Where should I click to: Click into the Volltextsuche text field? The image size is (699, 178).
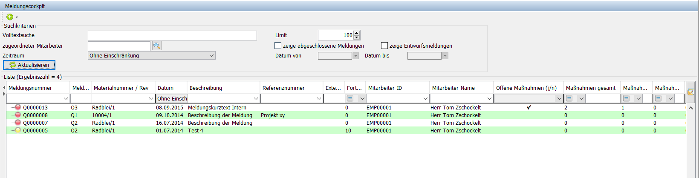pos(172,35)
